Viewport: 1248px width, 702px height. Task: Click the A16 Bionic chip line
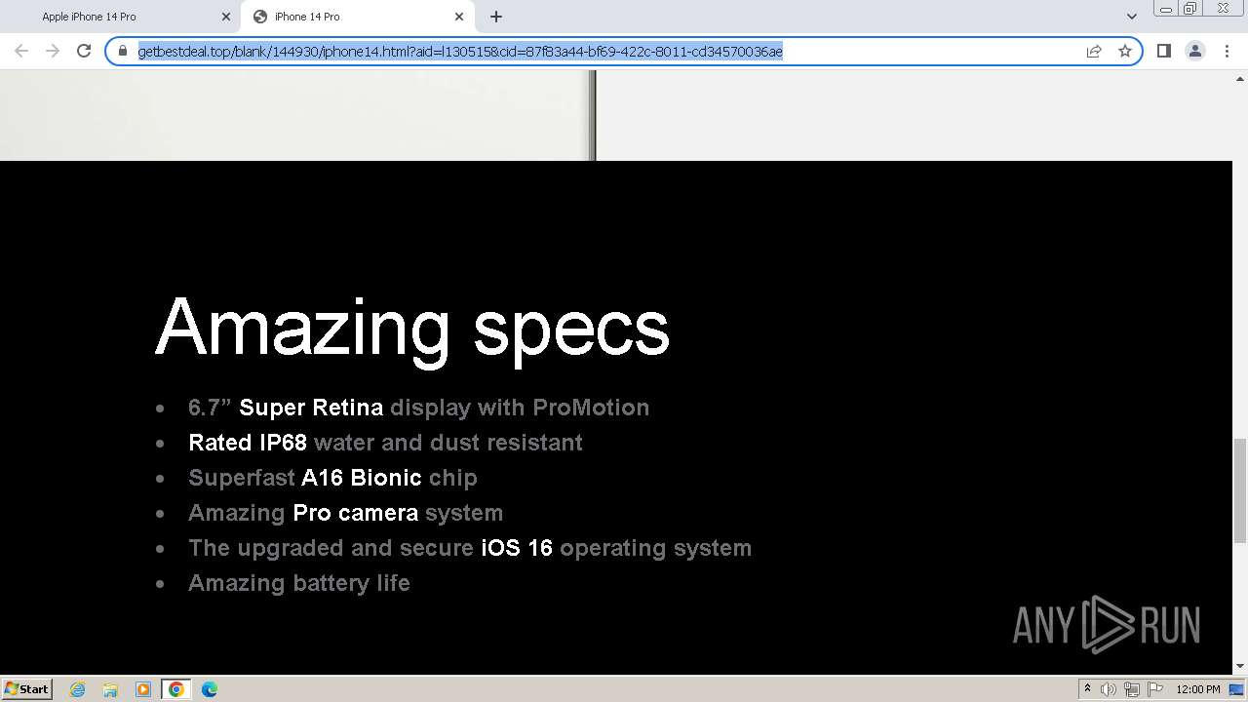pos(332,478)
